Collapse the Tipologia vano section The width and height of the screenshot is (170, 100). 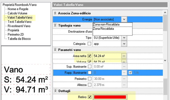coord(55,25)
